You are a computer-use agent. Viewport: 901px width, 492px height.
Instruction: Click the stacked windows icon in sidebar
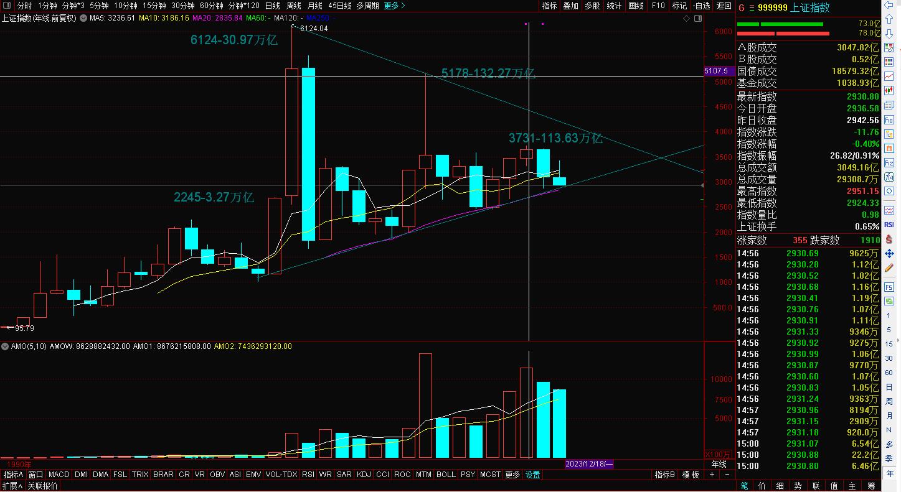(889, 104)
